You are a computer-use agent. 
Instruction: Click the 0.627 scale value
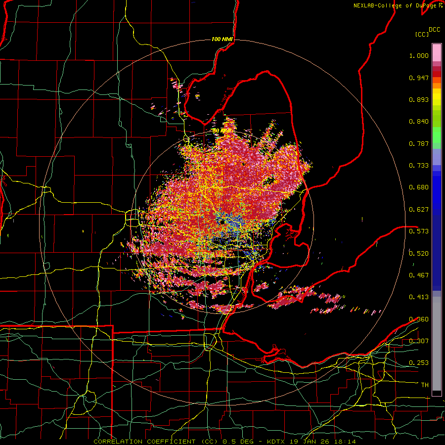click(x=419, y=210)
